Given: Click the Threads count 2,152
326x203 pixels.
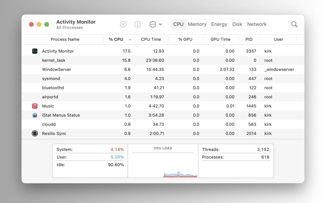Looking at the screenshot, I should [x=263, y=149].
